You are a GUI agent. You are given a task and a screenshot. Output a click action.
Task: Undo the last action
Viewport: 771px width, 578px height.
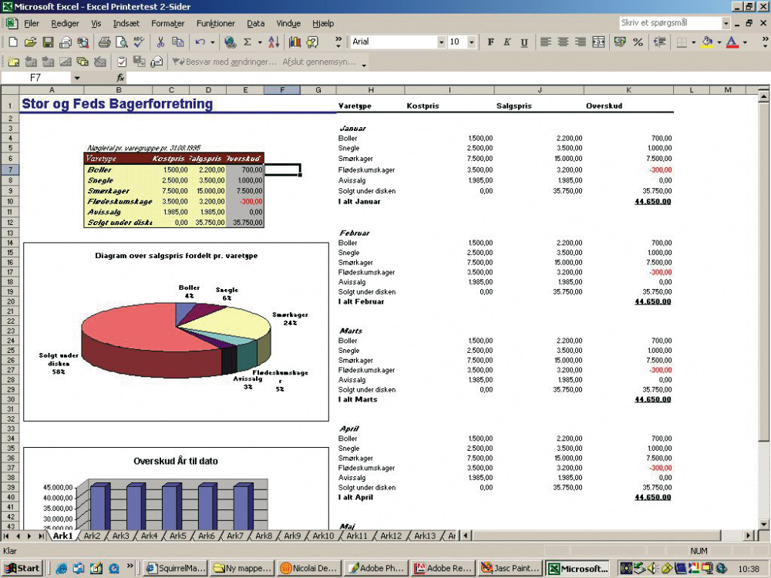tap(200, 42)
